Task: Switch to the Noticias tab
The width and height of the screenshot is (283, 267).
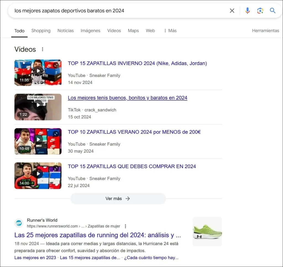Action: click(x=65, y=30)
